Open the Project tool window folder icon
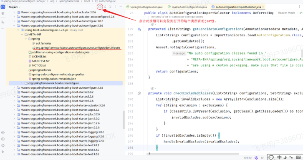The image size is (303, 160). tap(3, 7)
